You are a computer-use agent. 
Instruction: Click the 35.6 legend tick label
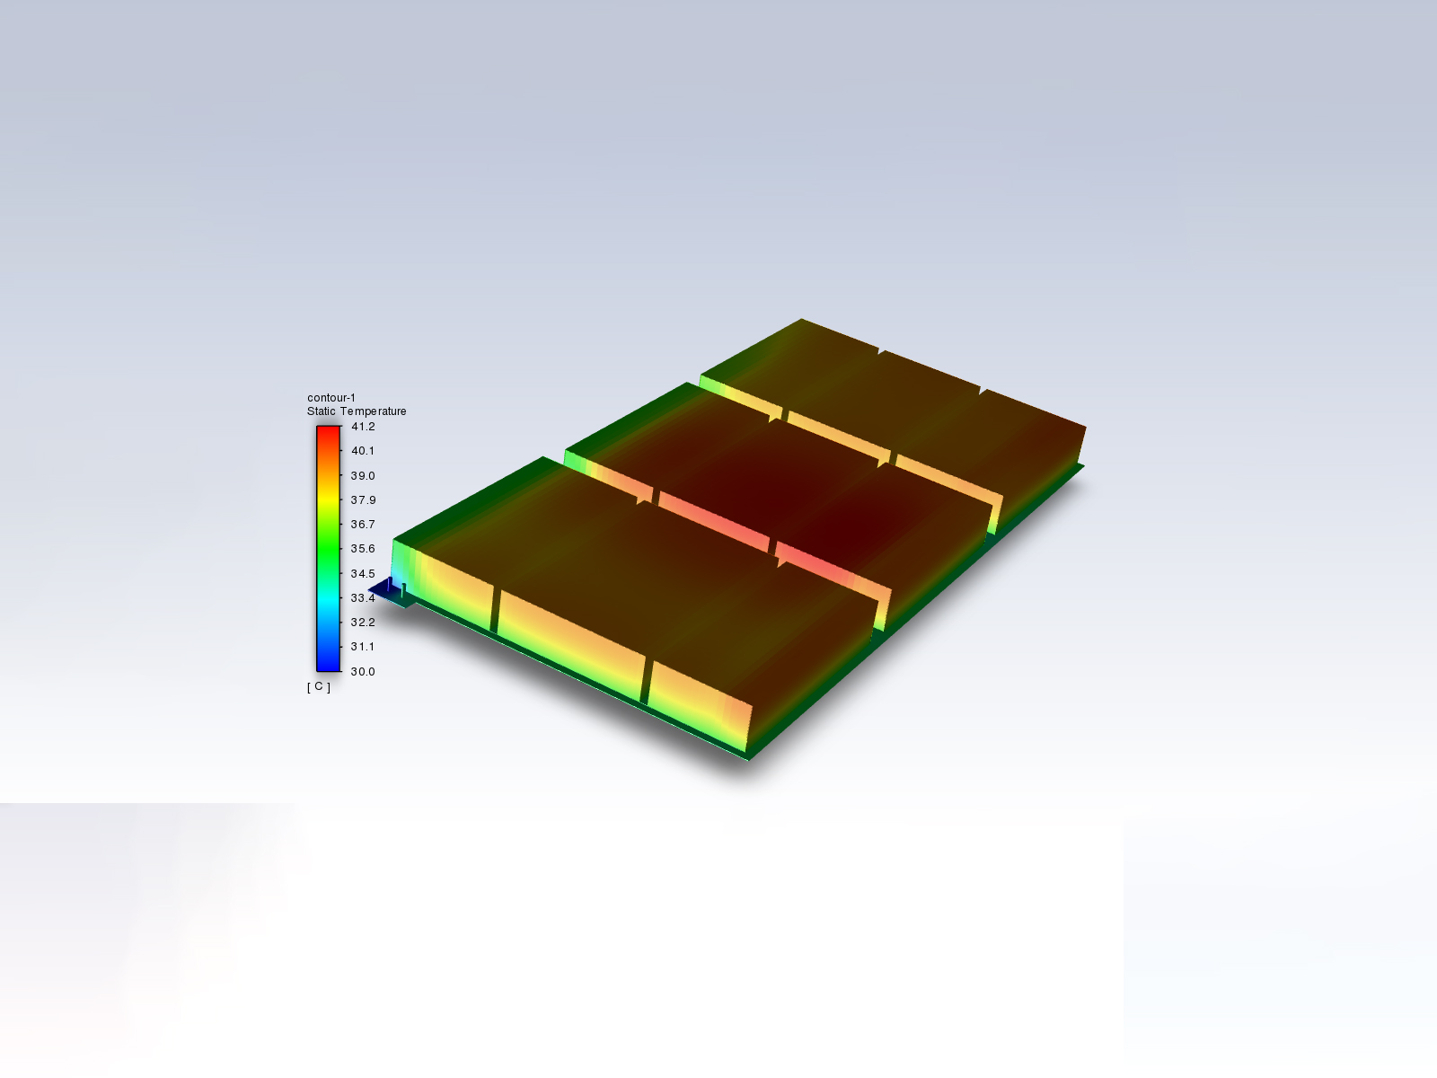click(x=363, y=549)
